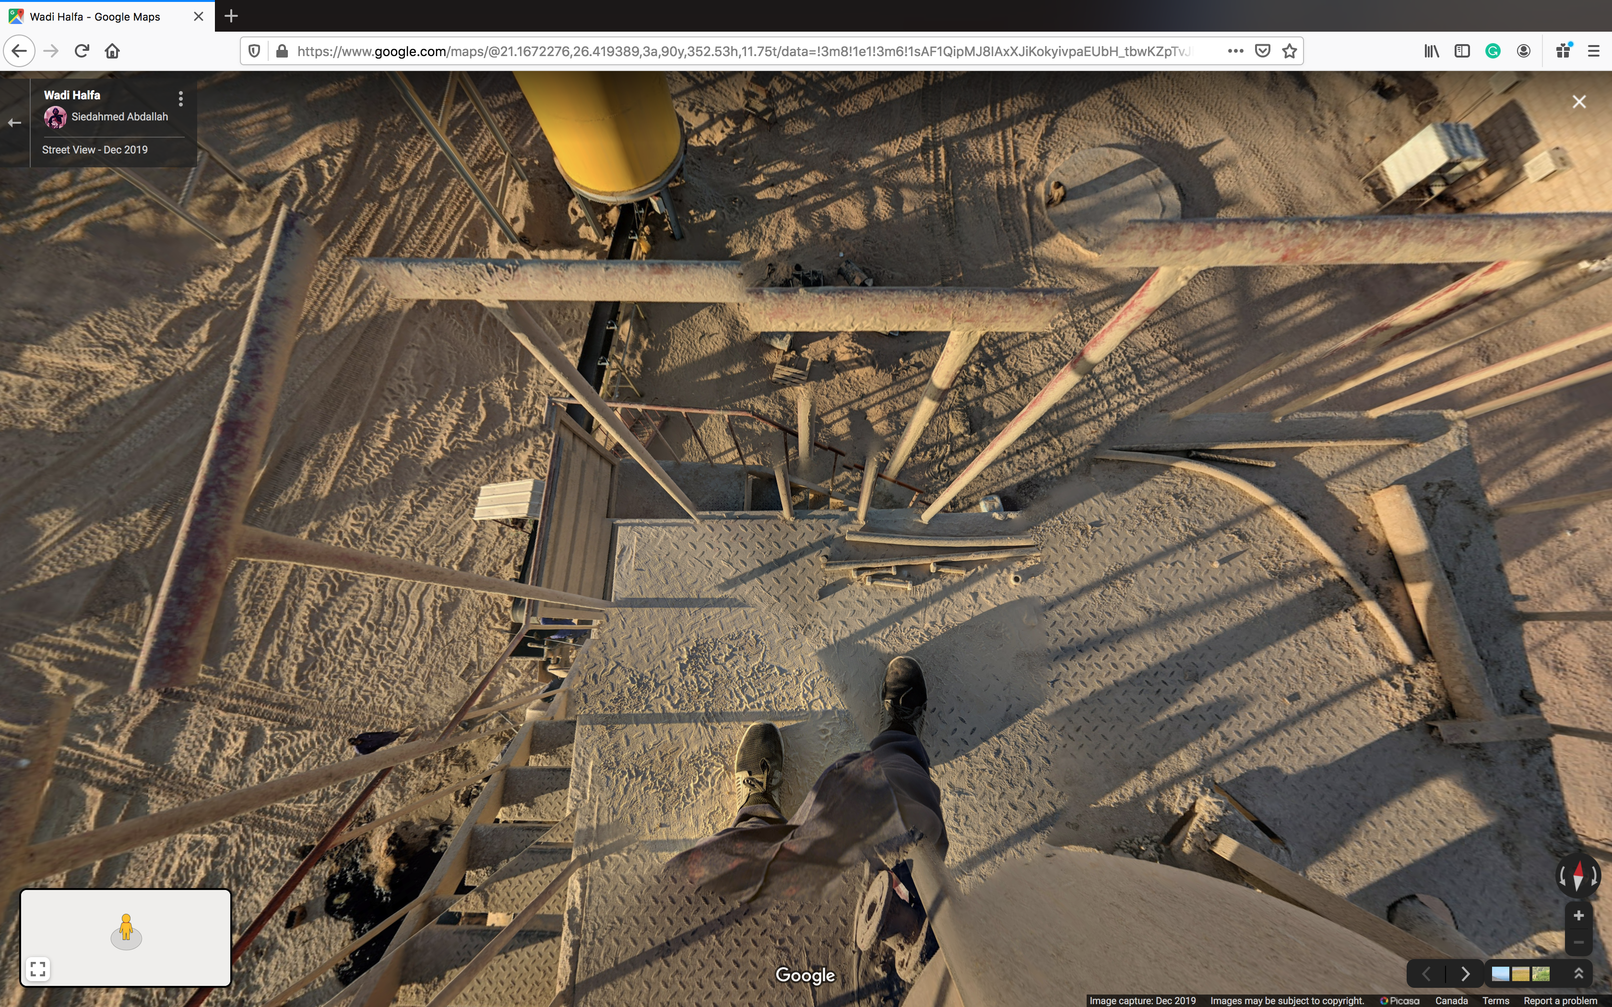
Task: Click the back arrow beside Wadi Halfa card
Action: tap(15, 123)
